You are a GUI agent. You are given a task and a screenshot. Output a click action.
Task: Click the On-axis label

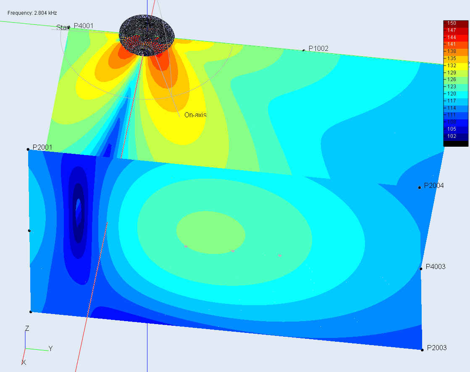pos(195,115)
